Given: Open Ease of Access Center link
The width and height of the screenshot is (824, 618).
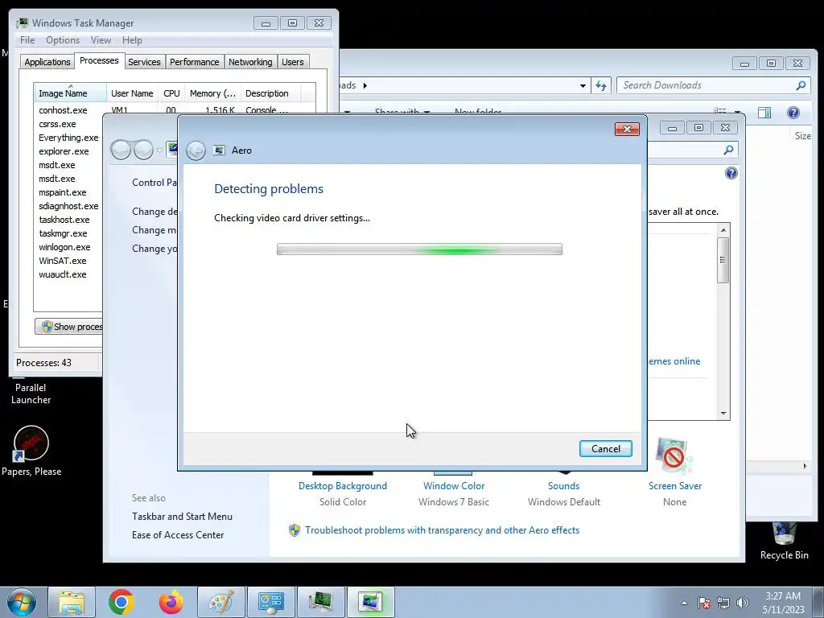Looking at the screenshot, I should (x=178, y=535).
